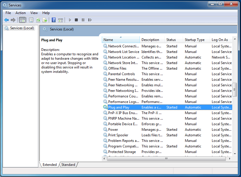The height and width of the screenshot is (177, 241).
Task: Open Properties using the toolbar icon
Action: pyautogui.click(x=31, y=20)
